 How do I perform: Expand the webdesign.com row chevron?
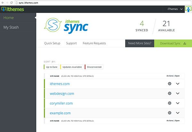pos(178,93)
